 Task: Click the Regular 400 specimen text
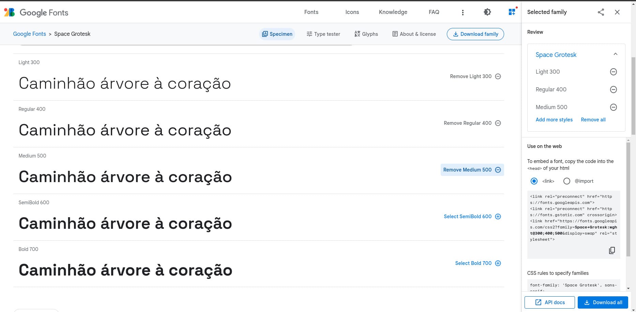125,130
